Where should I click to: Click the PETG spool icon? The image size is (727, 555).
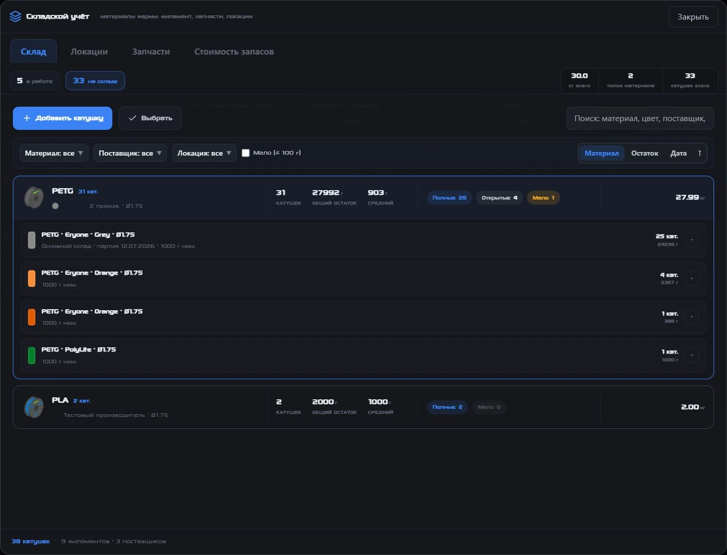click(34, 198)
